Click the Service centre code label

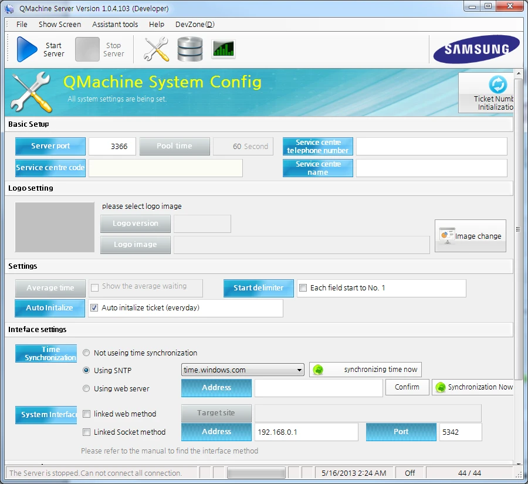coord(50,168)
